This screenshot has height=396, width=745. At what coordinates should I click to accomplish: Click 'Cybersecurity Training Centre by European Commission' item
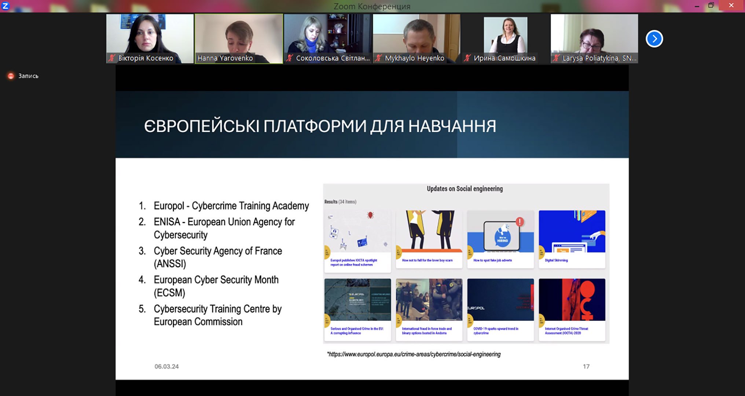[x=217, y=315]
